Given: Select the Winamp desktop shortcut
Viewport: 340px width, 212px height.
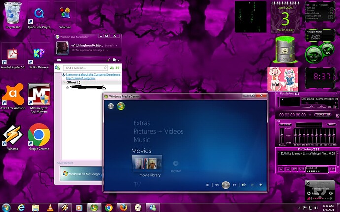Looking at the screenshot, I should (13, 137).
